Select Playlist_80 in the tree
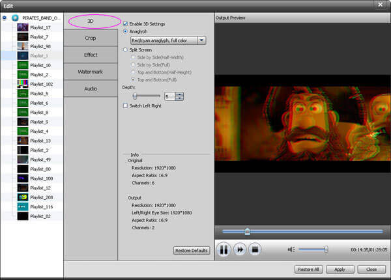Viewport: 391px width, 280px height. (40, 169)
